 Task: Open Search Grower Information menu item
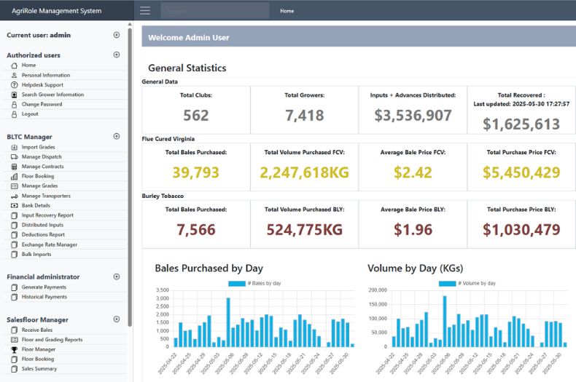52,95
